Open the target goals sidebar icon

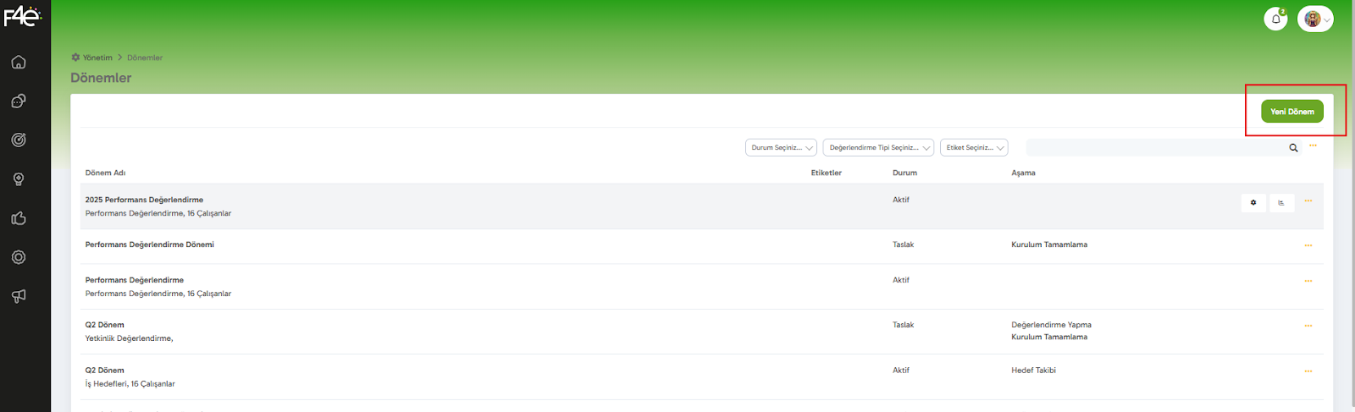click(x=19, y=140)
